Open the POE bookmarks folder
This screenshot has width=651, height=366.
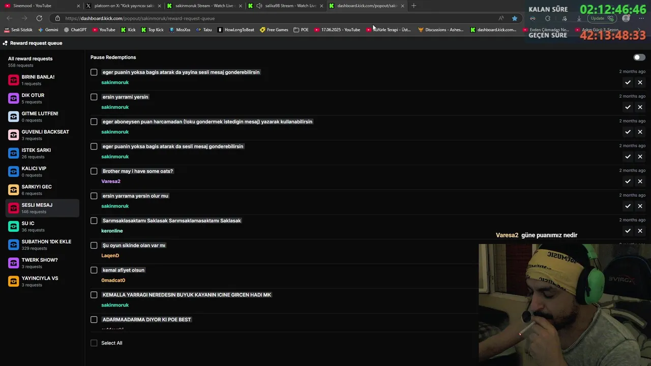point(301,30)
